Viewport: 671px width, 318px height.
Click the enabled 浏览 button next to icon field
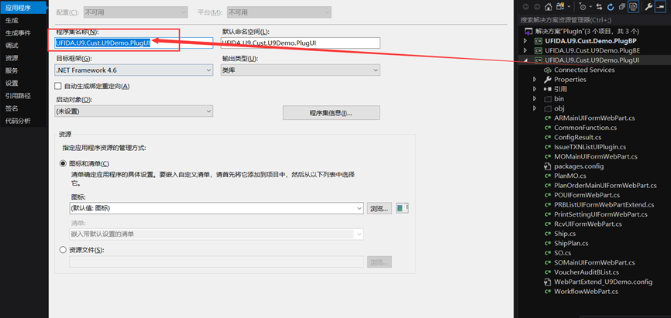378,208
